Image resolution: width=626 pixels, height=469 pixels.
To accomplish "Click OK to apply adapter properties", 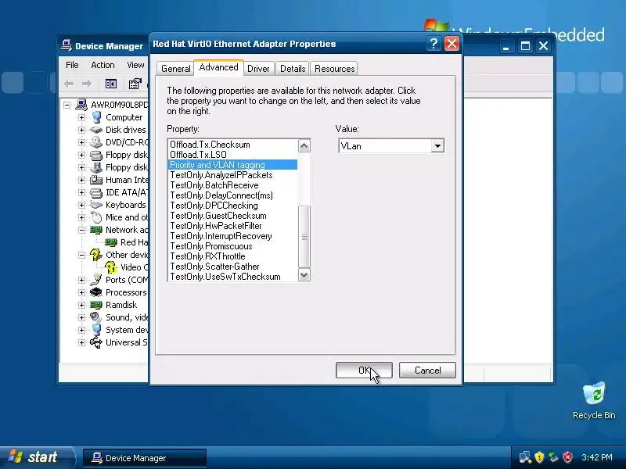I will coord(364,371).
